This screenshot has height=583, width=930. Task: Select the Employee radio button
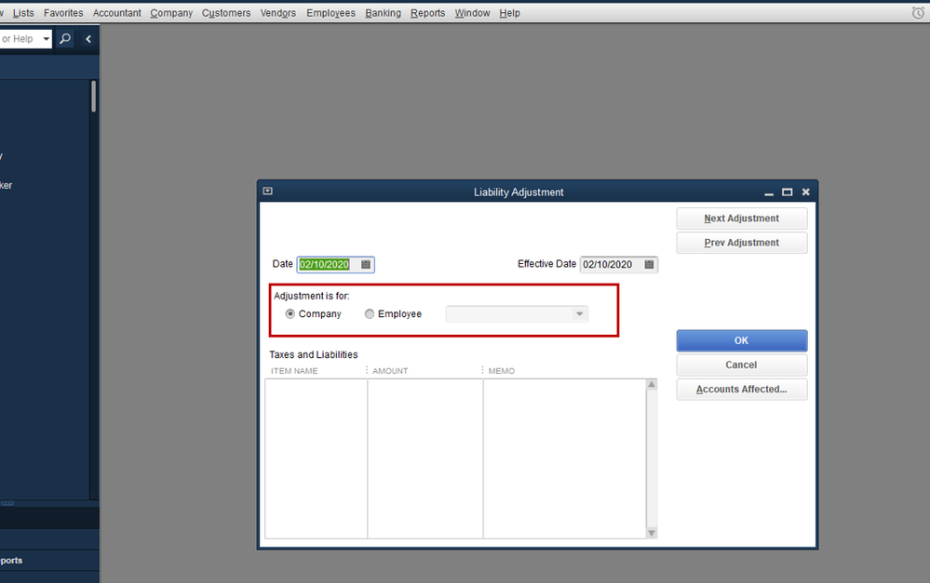pyautogui.click(x=370, y=314)
